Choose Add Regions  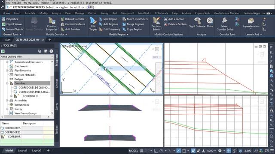(109, 24)
